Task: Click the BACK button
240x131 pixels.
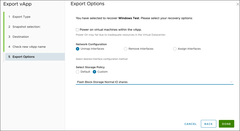Action: click(x=209, y=124)
